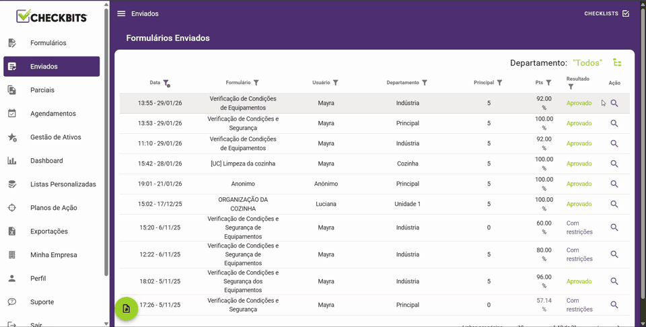This screenshot has height=327, width=646.
Task: Click the green floating export file button
Action: click(127, 309)
